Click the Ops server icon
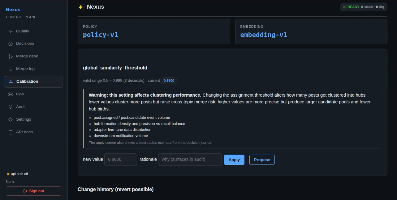Screen dimensions: 397x200 11,94
